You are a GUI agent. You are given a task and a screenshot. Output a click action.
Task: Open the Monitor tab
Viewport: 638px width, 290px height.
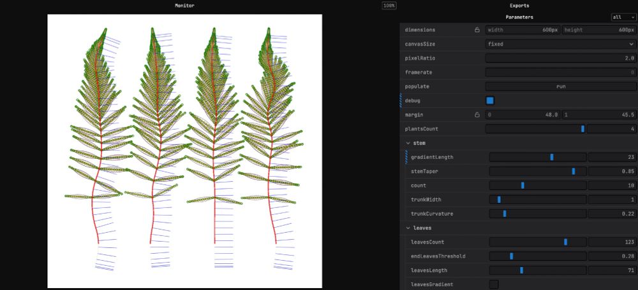click(x=184, y=6)
